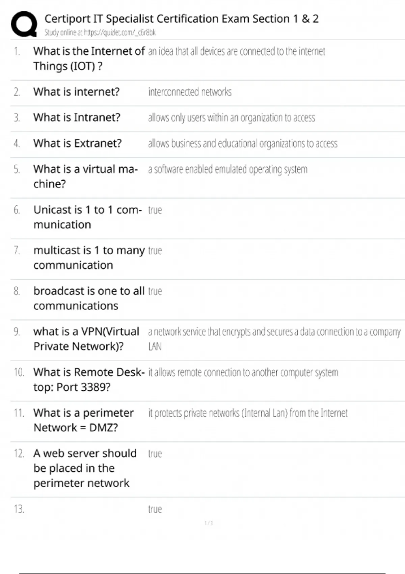Click the Certiport IT Specialist exam title

pyautogui.click(x=181, y=19)
